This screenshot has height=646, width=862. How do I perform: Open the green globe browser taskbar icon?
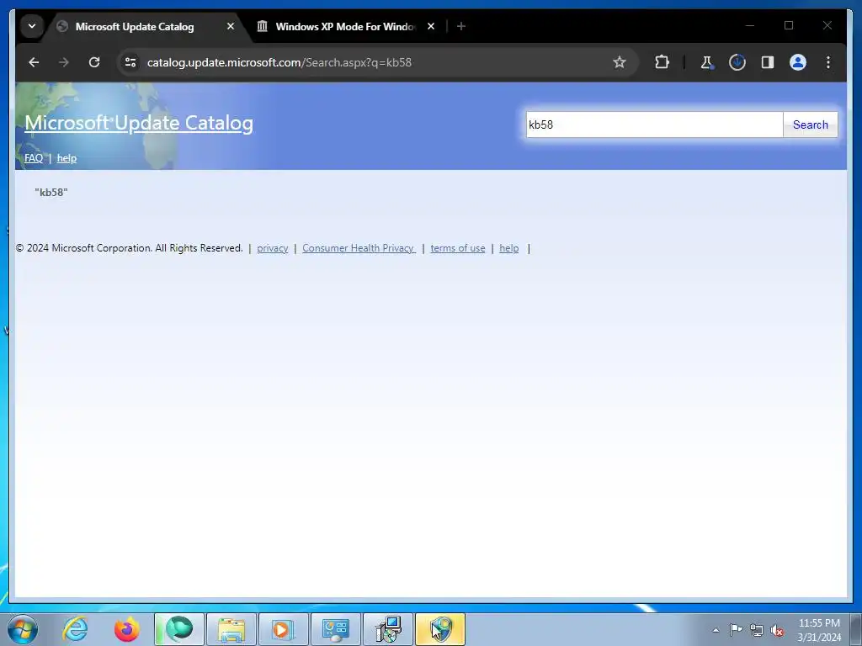pos(179,629)
